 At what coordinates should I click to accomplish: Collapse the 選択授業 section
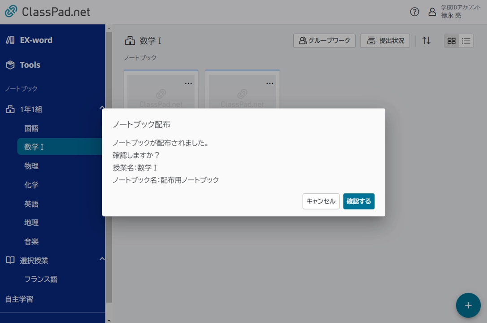(x=102, y=259)
